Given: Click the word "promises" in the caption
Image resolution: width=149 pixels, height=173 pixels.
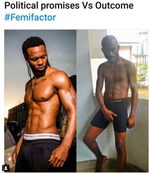Looking at the screenshot, I should 60,6.
